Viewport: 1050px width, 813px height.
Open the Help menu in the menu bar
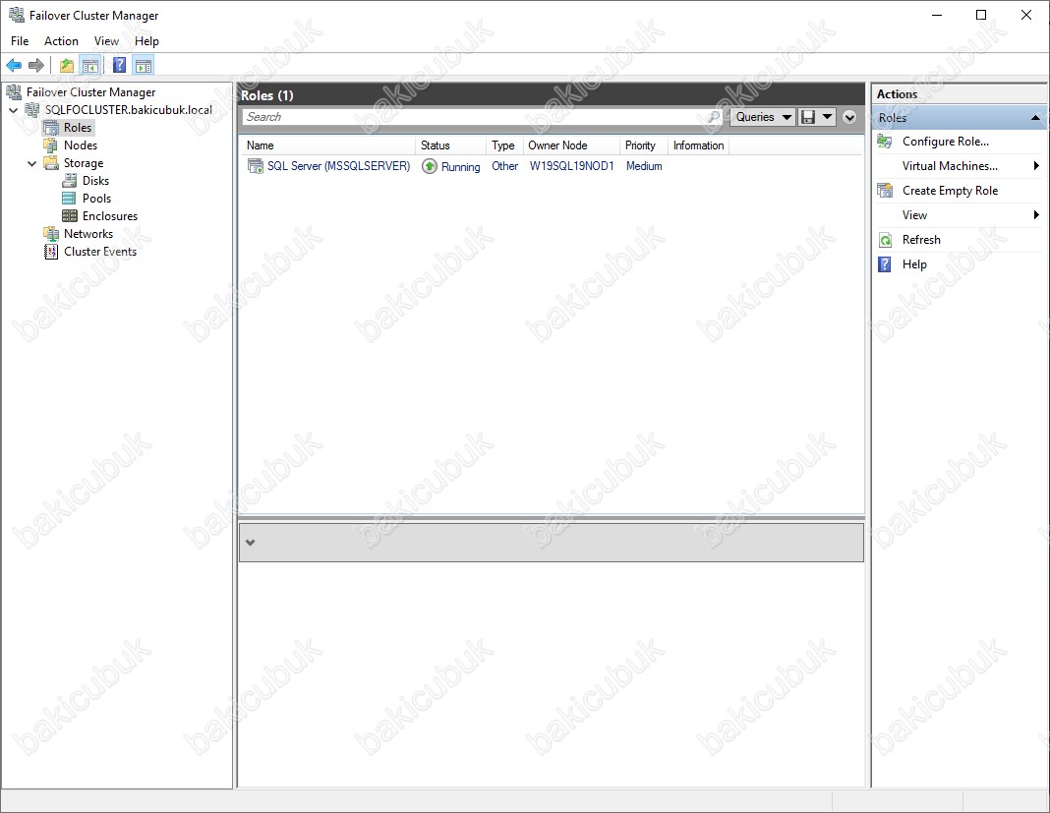click(x=146, y=41)
